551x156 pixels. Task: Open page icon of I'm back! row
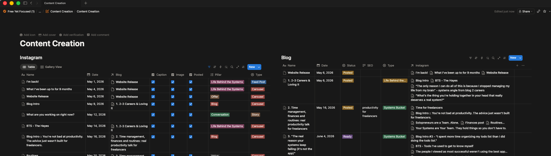pos(23,82)
